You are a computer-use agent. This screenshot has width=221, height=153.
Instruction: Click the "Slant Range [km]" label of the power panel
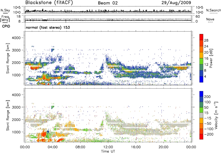click(x=8, y=58)
